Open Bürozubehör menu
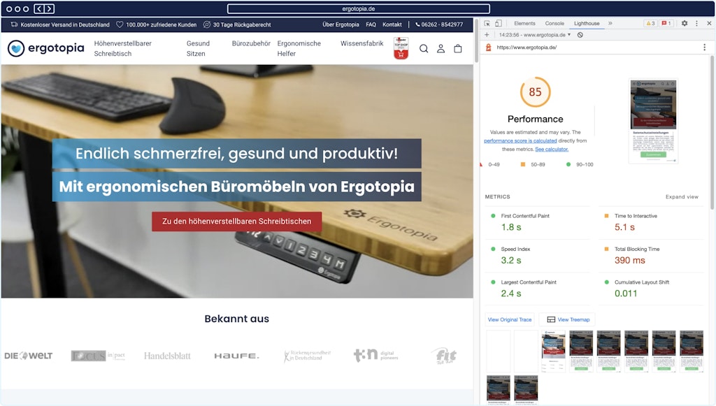The image size is (716, 406). [251, 43]
